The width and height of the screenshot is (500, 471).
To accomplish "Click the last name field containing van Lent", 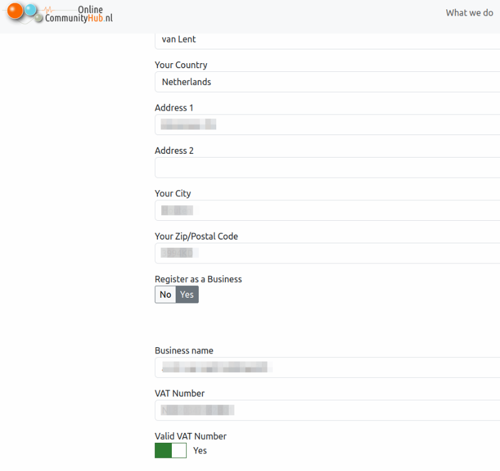I will (327, 41).
